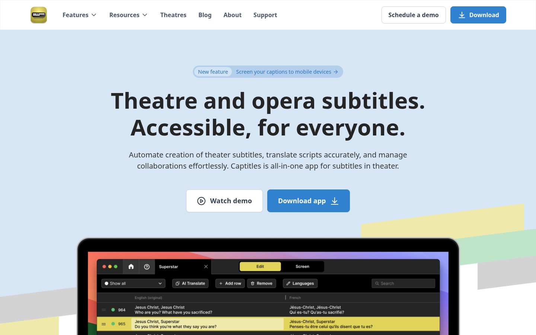
Task: Click the green macOS window dot in app
Action: pyautogui.click(x=116, y=267)
